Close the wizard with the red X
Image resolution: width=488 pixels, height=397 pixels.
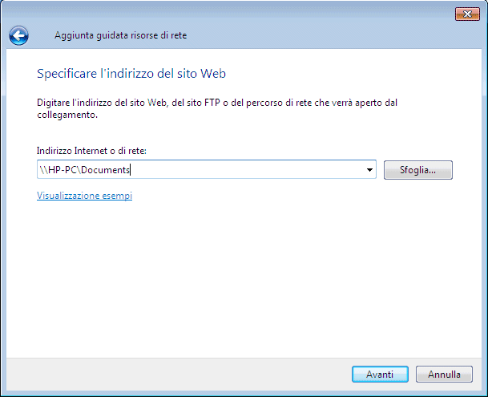pos(467,14)
